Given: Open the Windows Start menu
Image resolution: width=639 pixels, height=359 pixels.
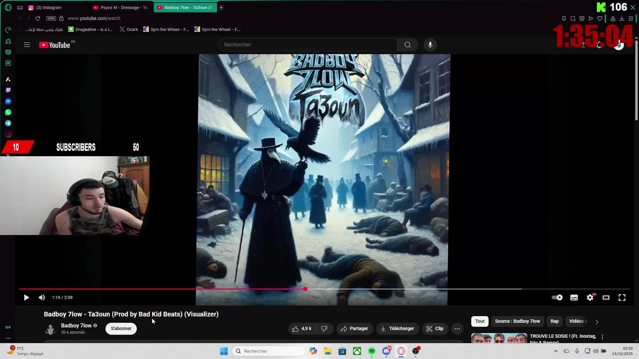Looking at the screenshot, I should pyautogui.click(x=224, y=351).
